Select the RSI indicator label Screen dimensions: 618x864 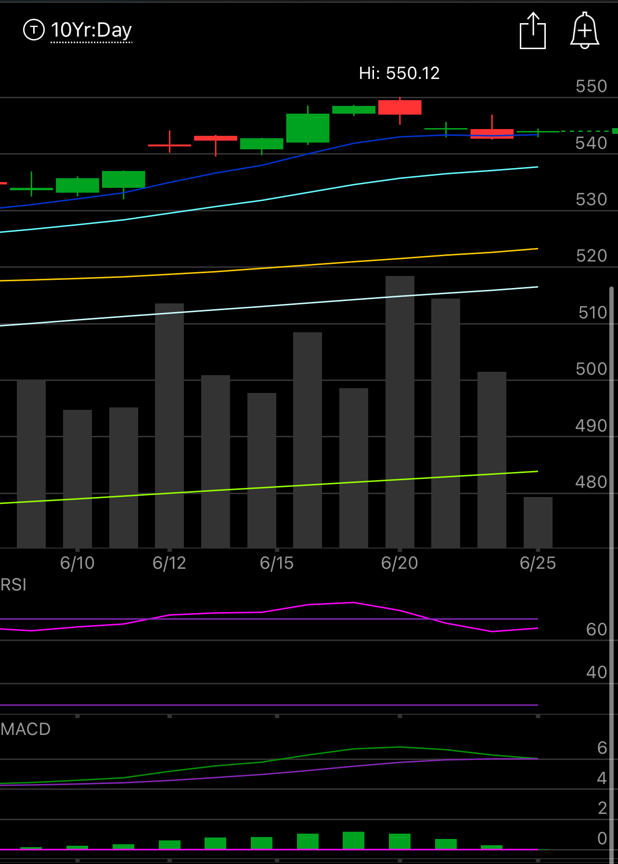[13, 585]
